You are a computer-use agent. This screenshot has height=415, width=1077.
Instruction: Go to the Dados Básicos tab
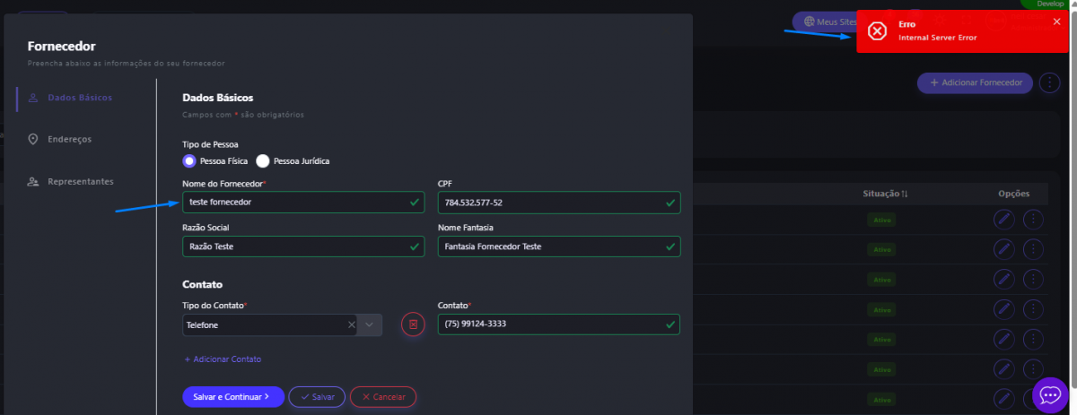click(x=79, y=97)
